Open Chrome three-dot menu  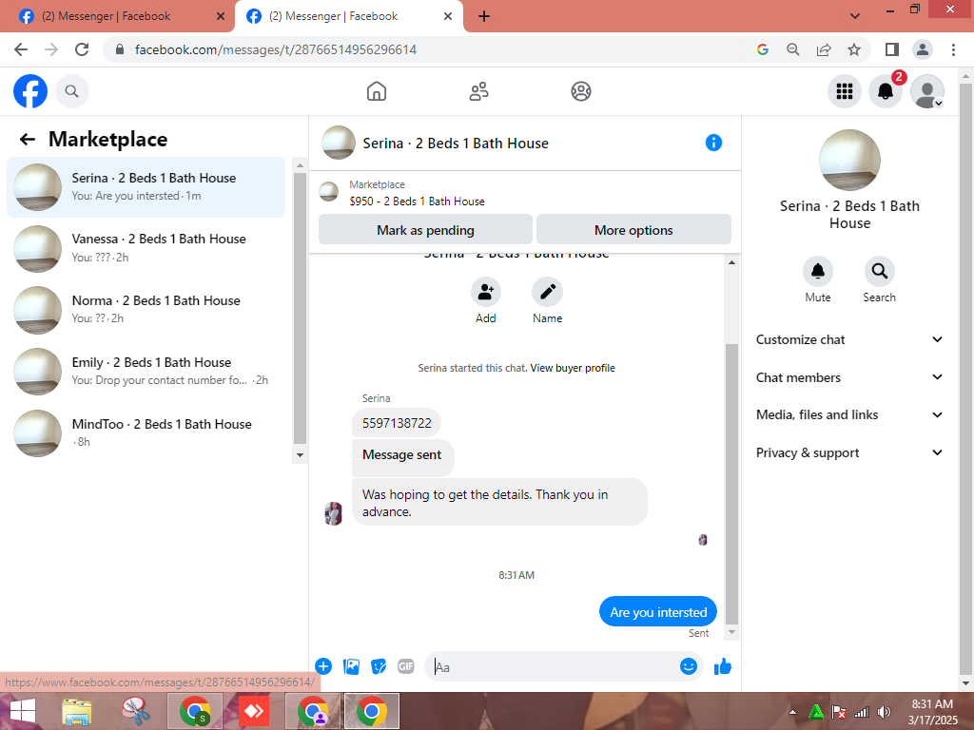[x=953, y=49]
